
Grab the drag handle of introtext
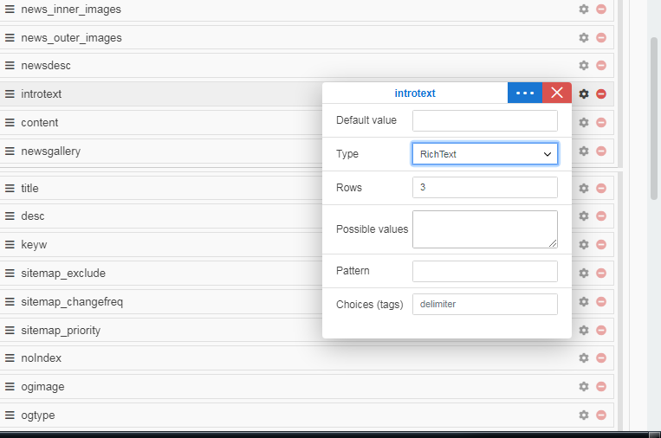tap(10, 93)
